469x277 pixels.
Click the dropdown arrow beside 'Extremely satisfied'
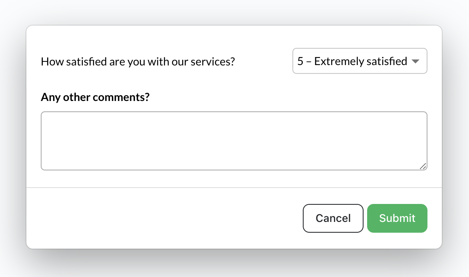[x=416, y=61]
